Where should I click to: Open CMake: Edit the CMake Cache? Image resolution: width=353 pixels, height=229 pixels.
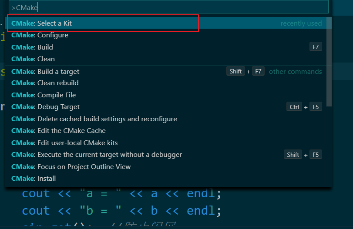[x=168, y=130]
